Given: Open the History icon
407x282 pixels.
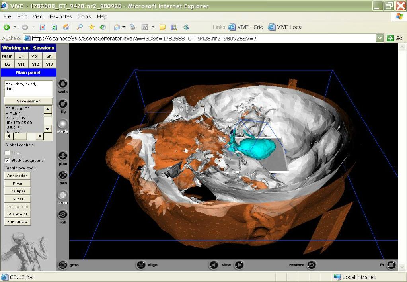Looking at the screenshot, I should (x=103, y=27).
